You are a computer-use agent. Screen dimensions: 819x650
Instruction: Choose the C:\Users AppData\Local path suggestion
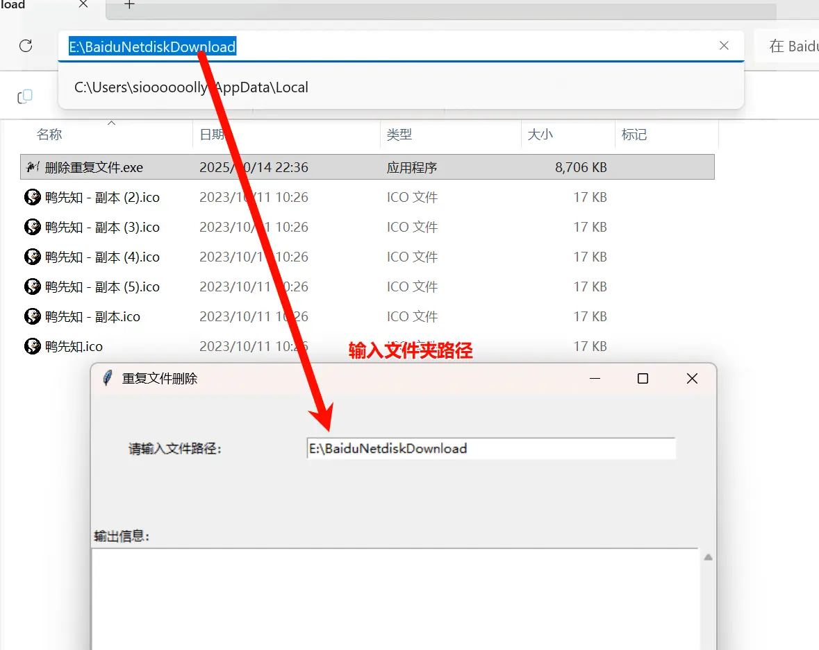[191, 87]
